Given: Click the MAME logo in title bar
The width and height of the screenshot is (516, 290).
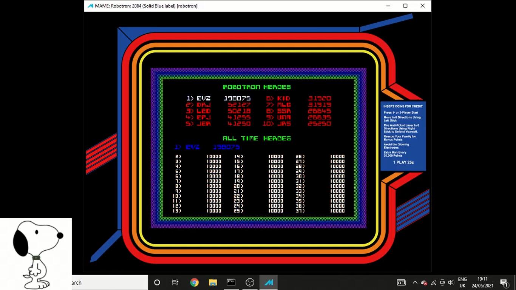Looking at the screenshot, I should (x=90, y=6).
